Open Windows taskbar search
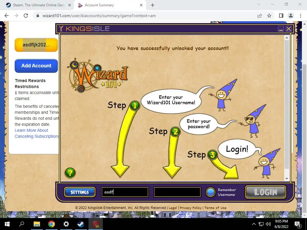The image size is (307, 230). 22,224
